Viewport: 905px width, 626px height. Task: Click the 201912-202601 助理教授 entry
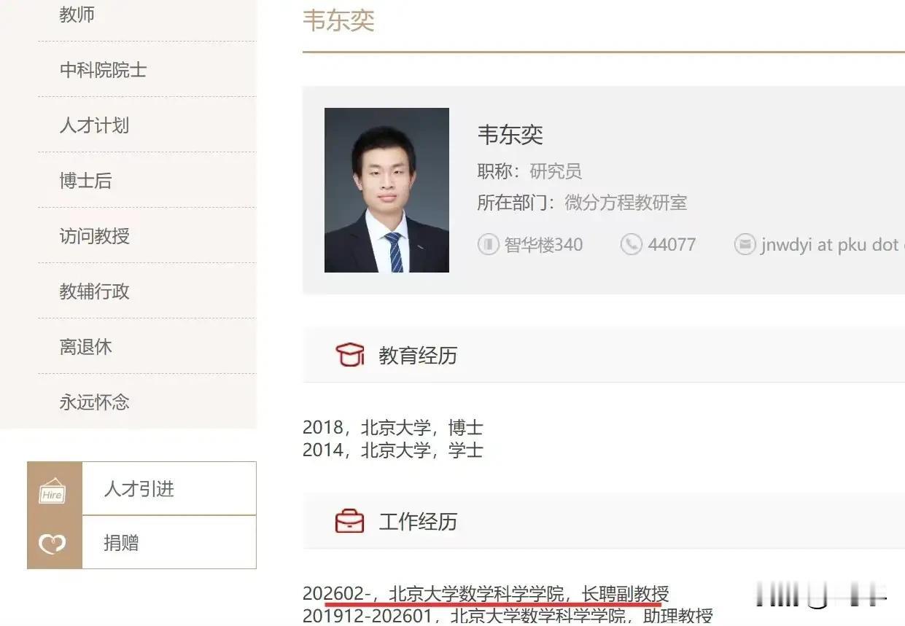508,616
